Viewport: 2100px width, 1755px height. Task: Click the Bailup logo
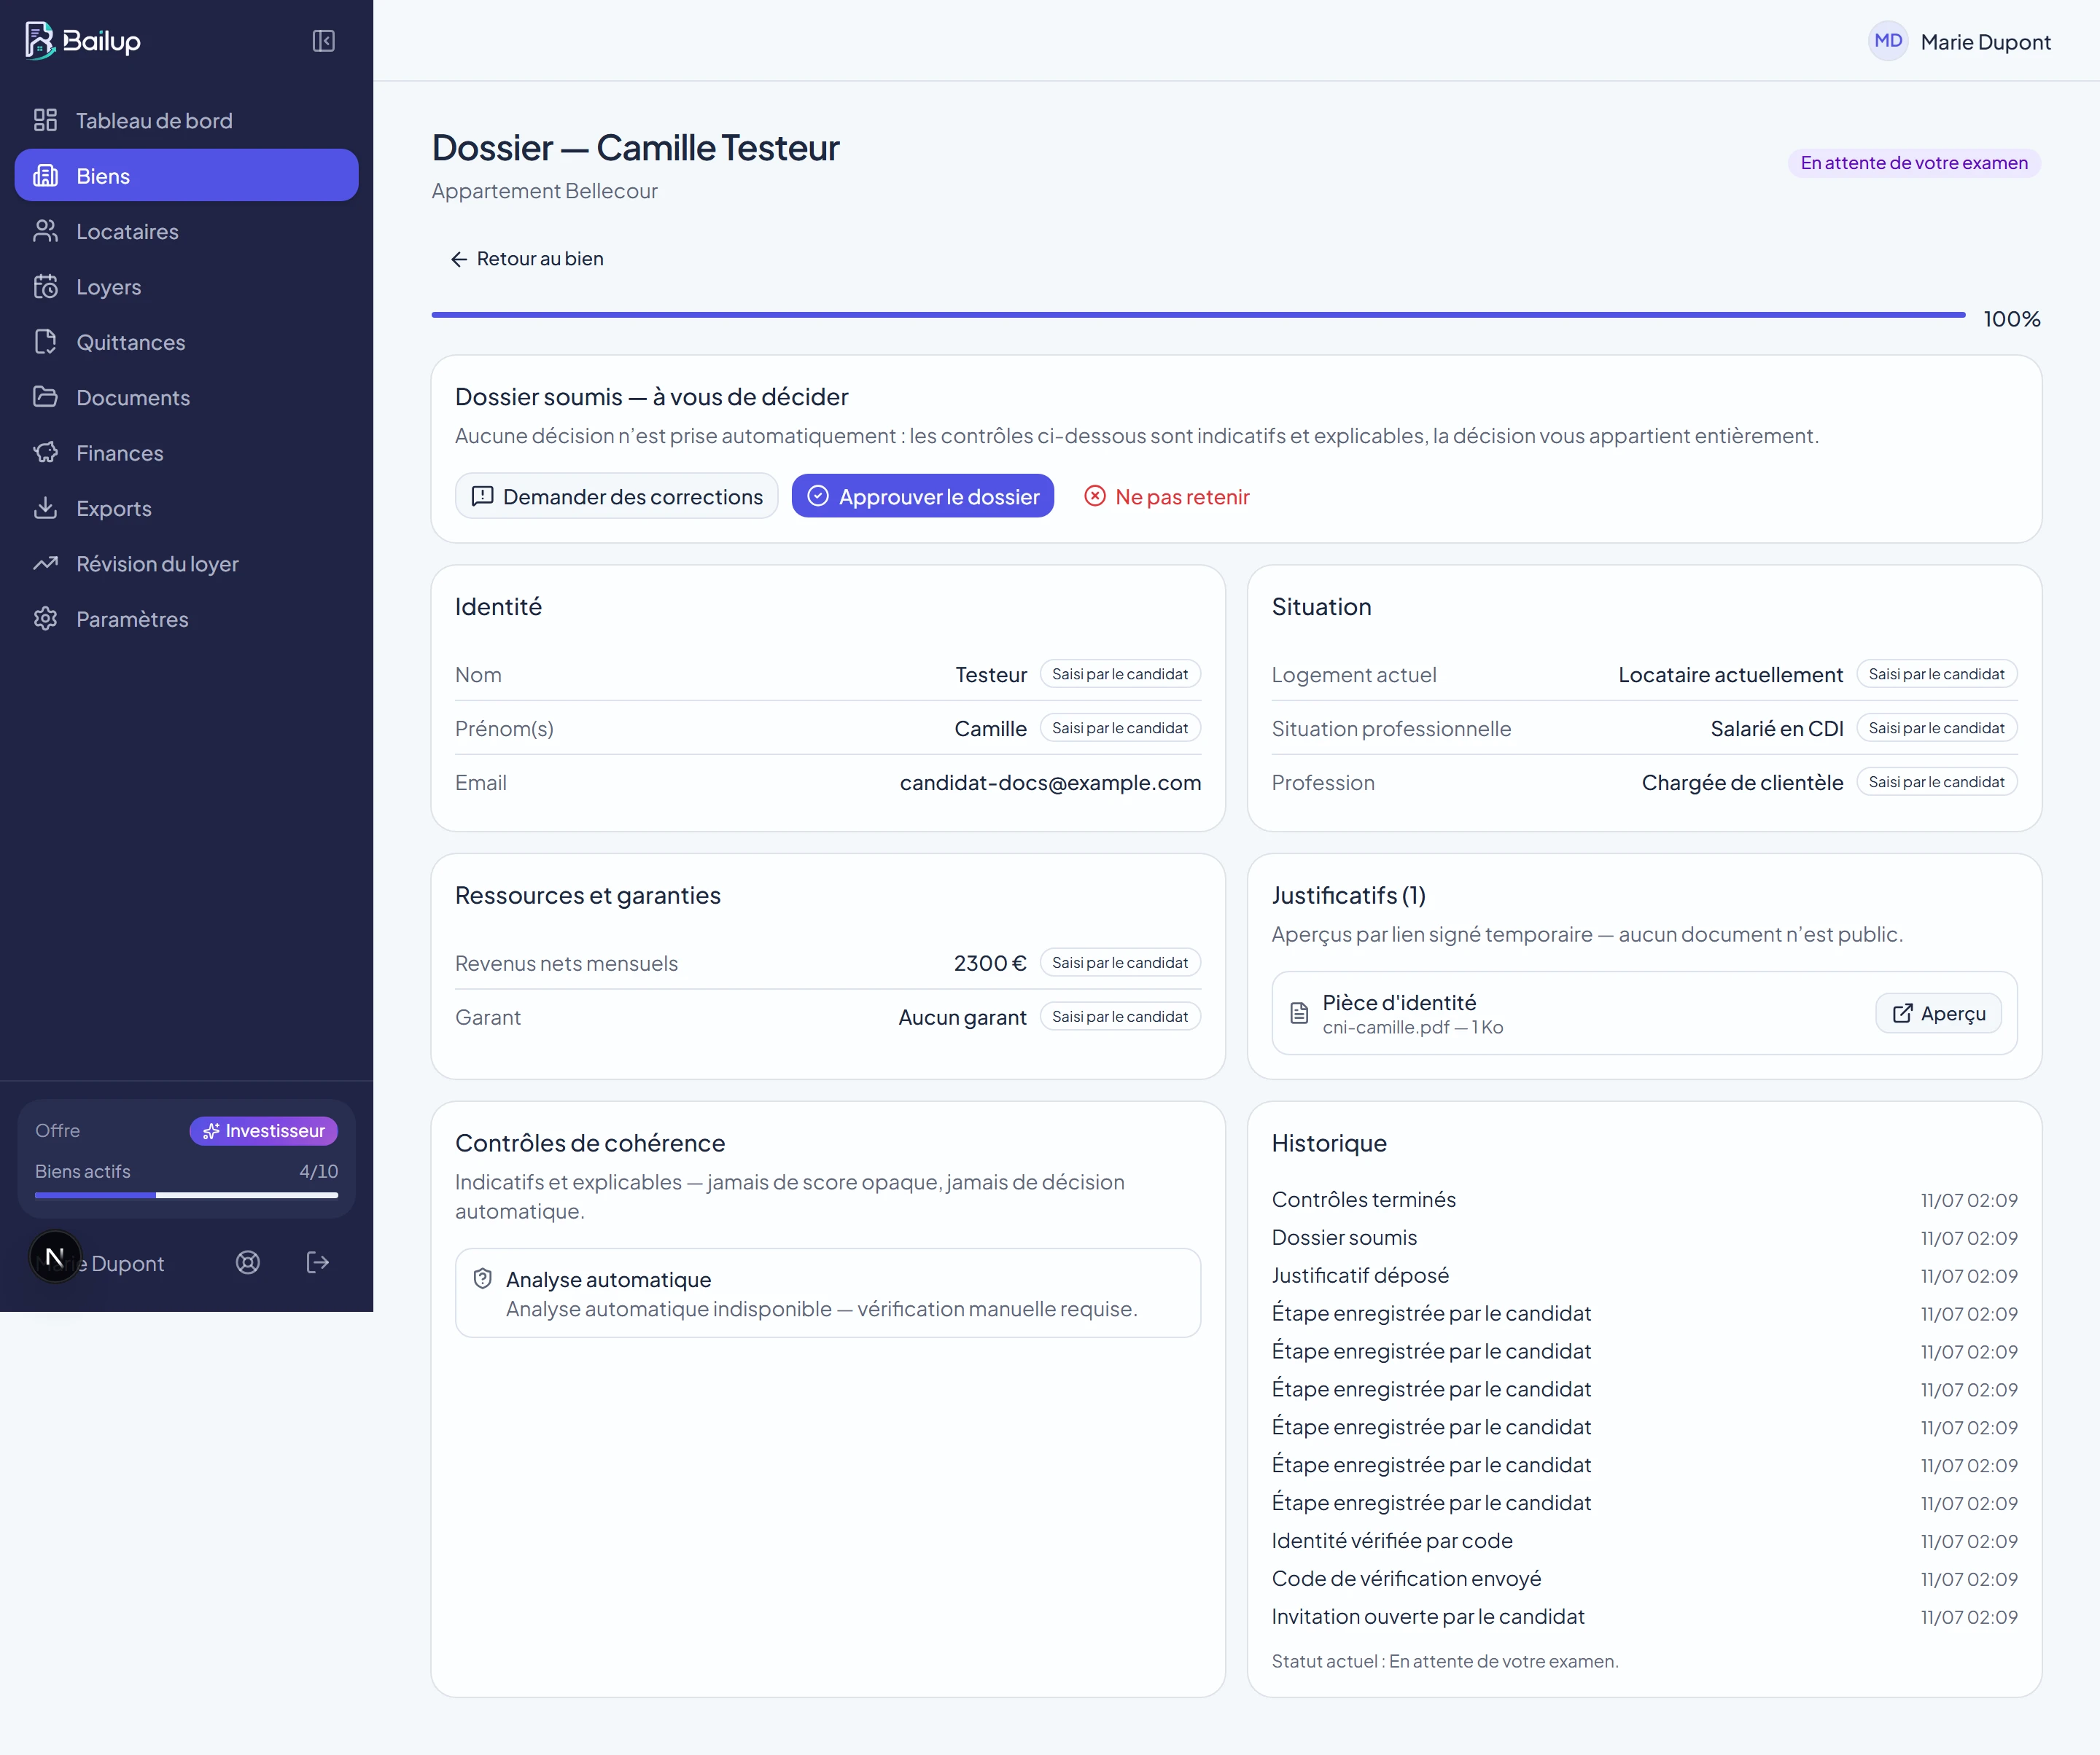coord(83,41)
